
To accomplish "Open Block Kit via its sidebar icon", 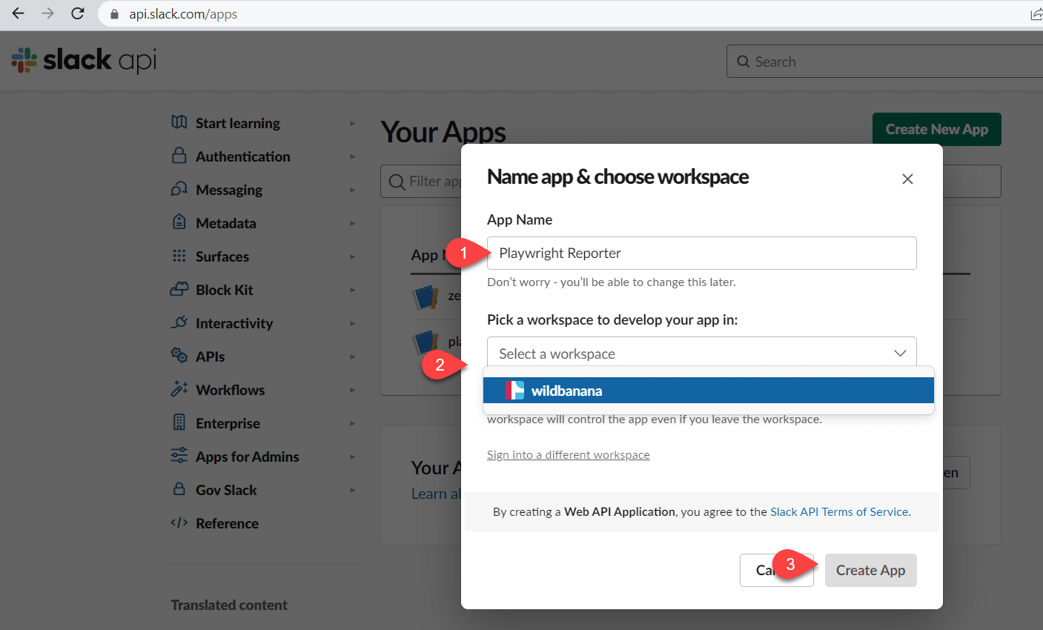I will click(x=179, y=290).
